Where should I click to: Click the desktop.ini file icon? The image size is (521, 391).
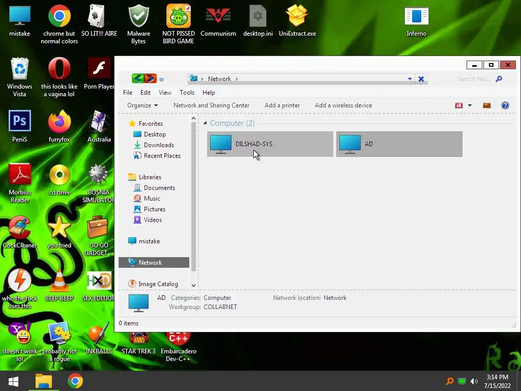coord(258,20)
